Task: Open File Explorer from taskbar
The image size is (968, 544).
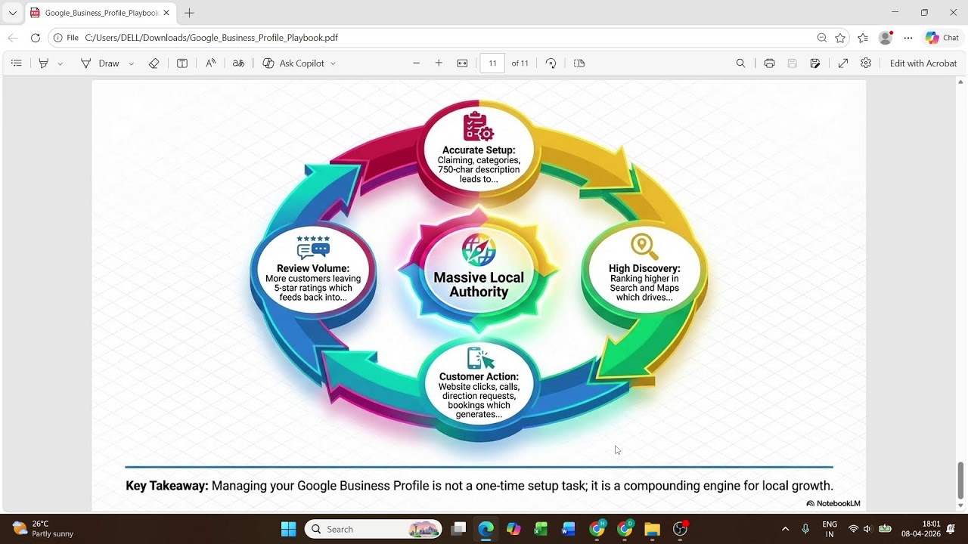Action: 652,529
